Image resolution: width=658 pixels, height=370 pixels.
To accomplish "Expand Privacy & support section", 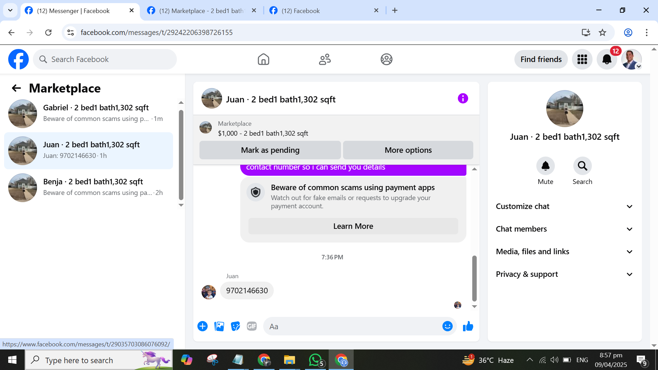I will [x=564, y=274].
